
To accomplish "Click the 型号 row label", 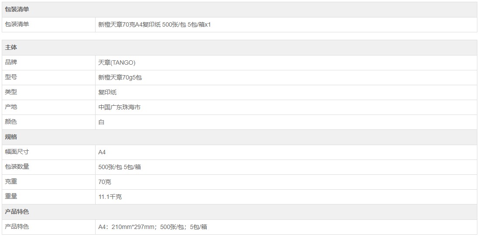I will (11, 77).
